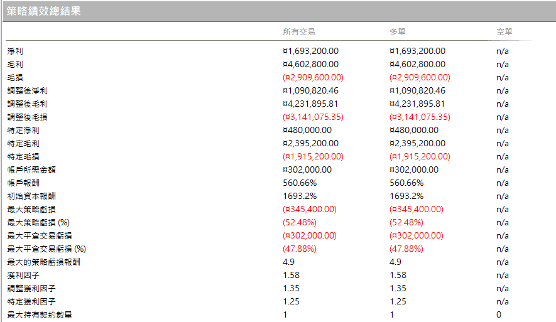Click the 初始資本報酬 value 1693.2% under 所有交易
This screenshot has height=322, width=556.
tap(300, 196)
